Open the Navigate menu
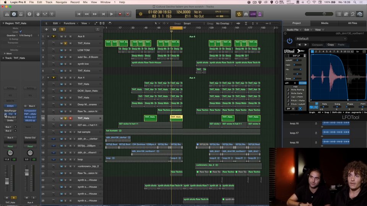 click(61, 2)
